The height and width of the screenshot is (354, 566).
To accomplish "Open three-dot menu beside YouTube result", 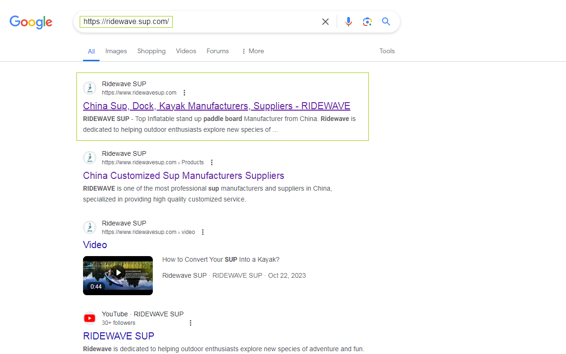I will 191,323.
